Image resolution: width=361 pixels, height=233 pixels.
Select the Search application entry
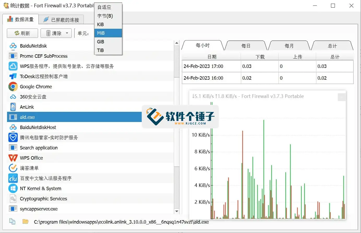pyautogui.click(x=90, y=148)
